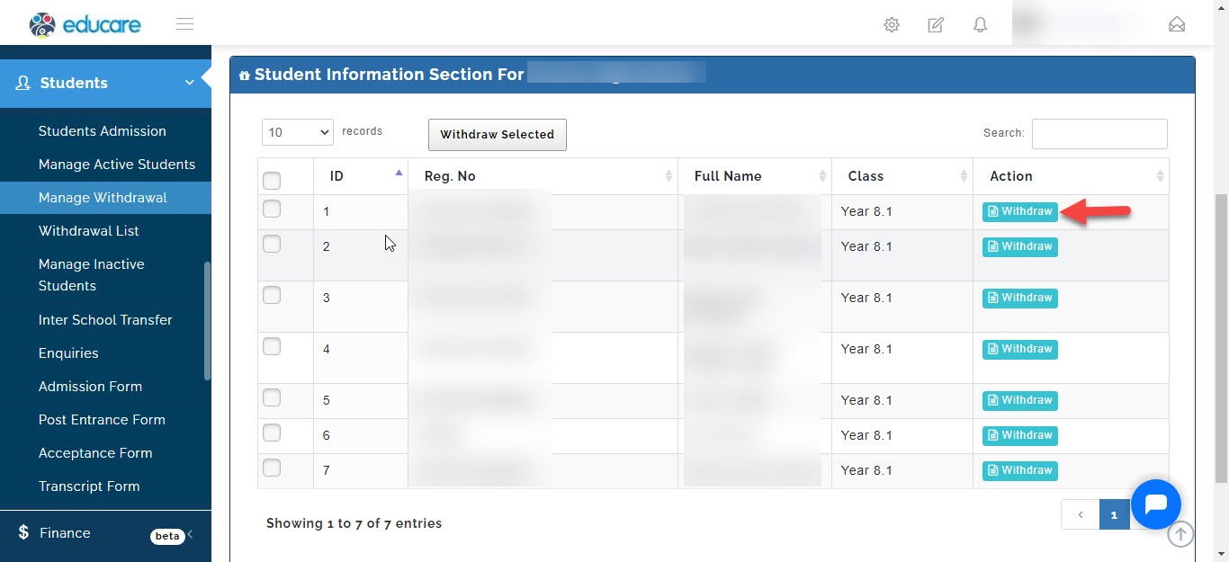The height and width of the screenshot is (562, 1229).
Task: Withdraw the student in row 3
Action: [x=1019, y=298]
